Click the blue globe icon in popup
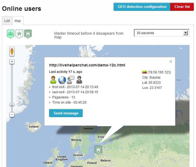196x167 pixels. click(x=62, y=80)
